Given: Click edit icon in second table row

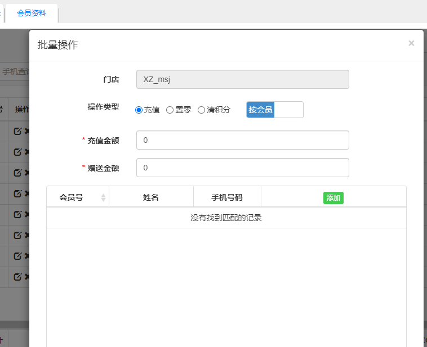Looking at the screenshot, I should 17,152.
